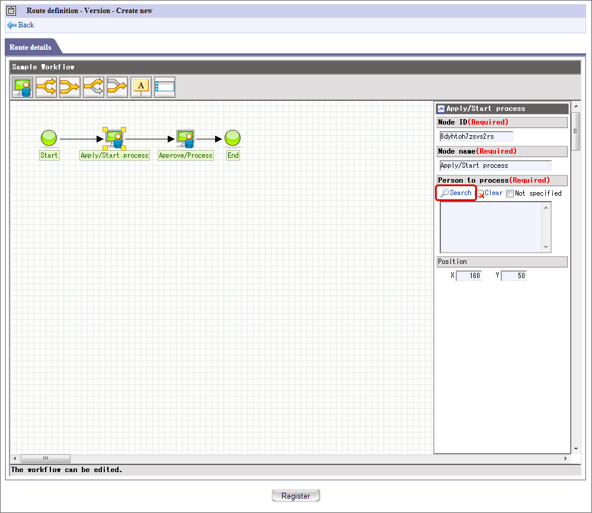Click the 'Sample Workflow' title text
The height and width of the screenshot is (513, 592).
coord(43,67)
